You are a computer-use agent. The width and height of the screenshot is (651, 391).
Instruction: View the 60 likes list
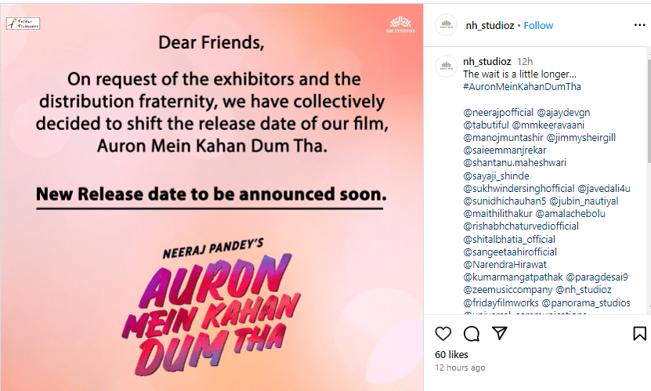451,354
